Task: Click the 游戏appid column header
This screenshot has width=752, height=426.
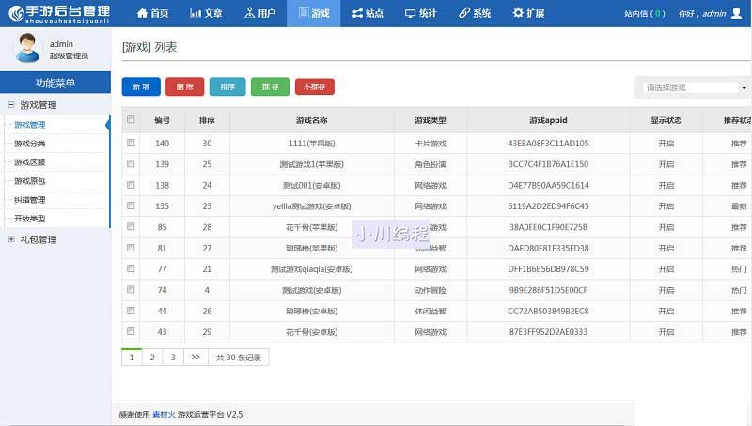Action: coord(548,120)
